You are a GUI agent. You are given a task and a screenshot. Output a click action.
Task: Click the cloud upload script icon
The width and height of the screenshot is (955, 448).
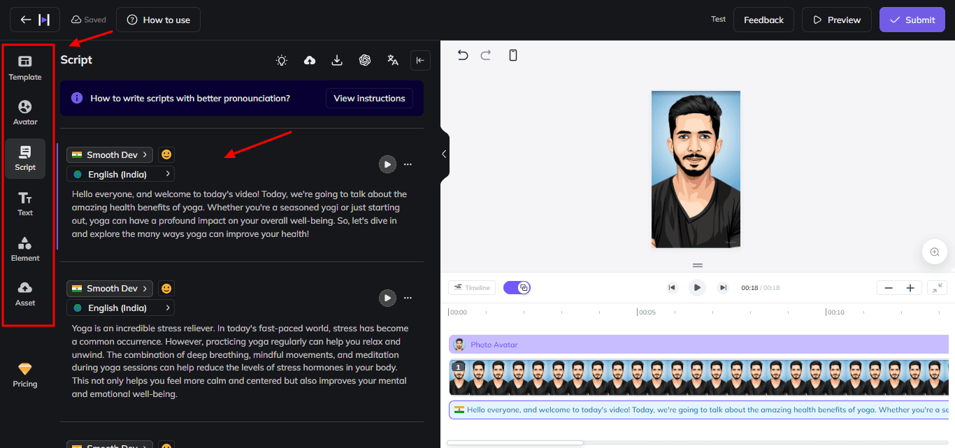(310, 61)
